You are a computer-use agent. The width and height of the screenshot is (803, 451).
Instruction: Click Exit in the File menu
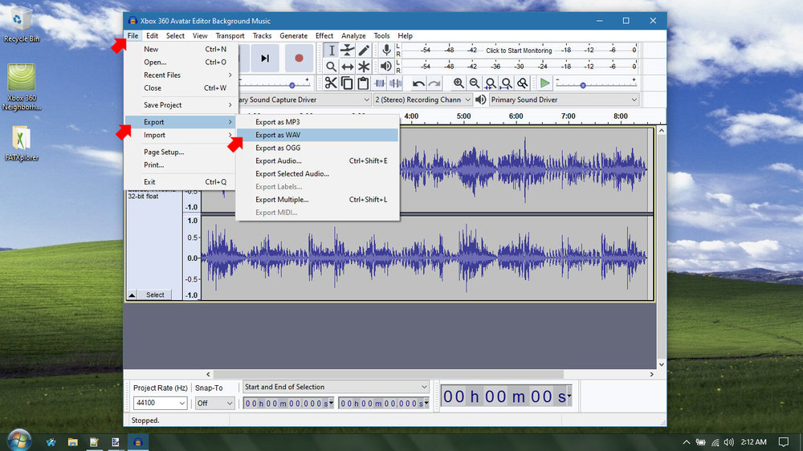coord(180,181)
